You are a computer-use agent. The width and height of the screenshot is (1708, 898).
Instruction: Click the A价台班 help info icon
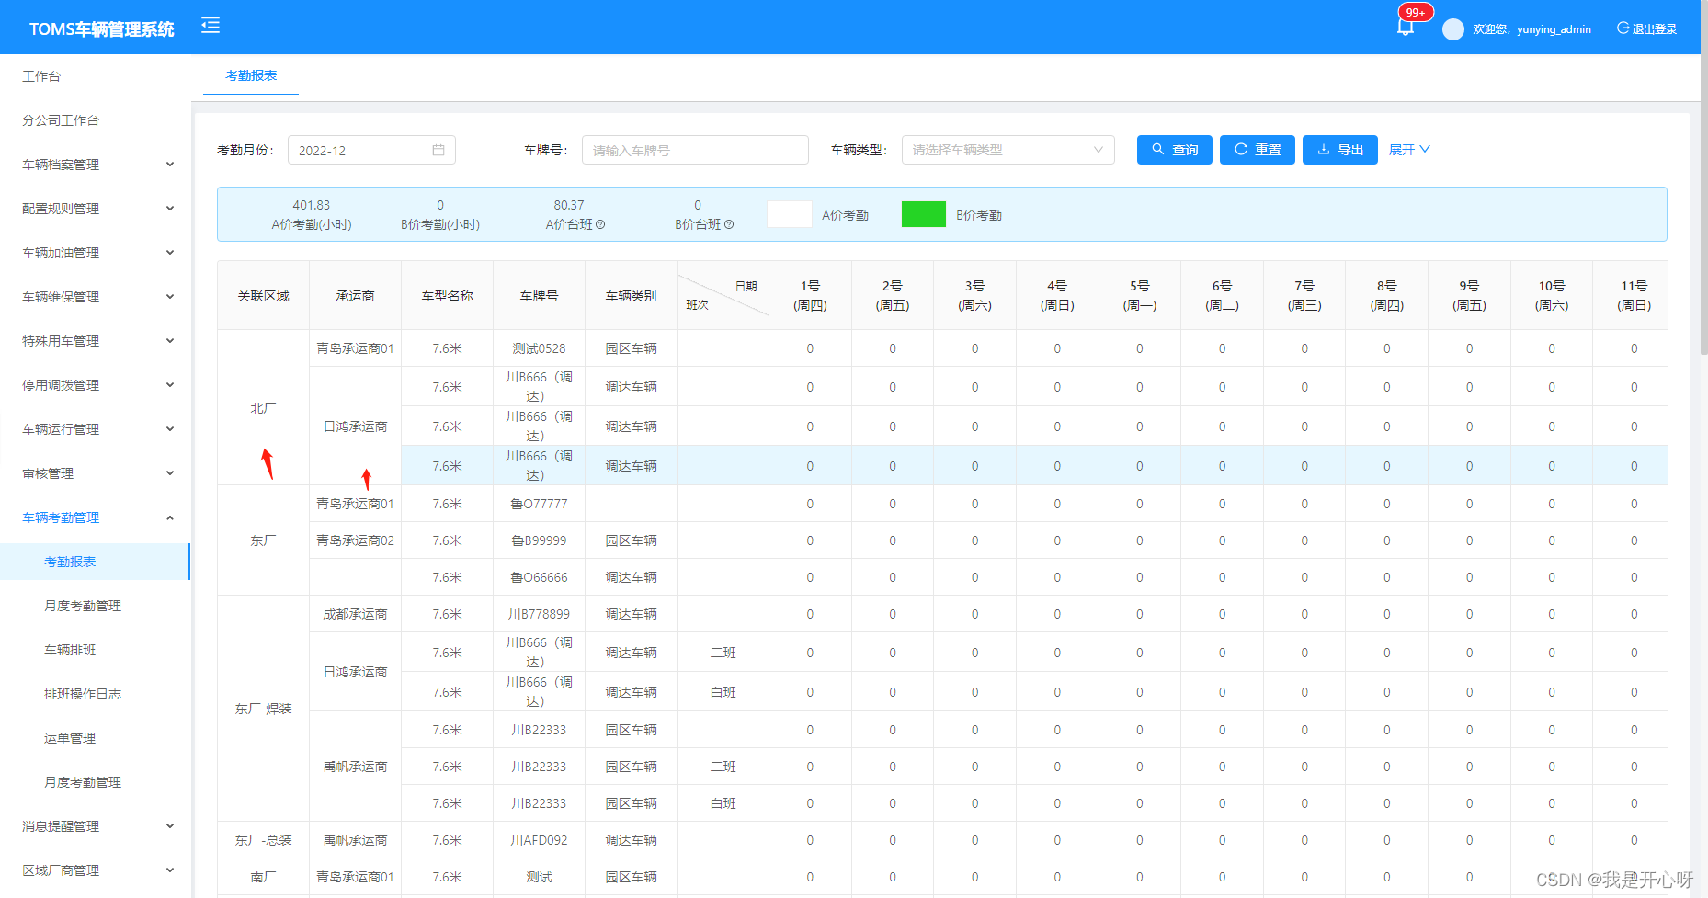click(600, 224)
